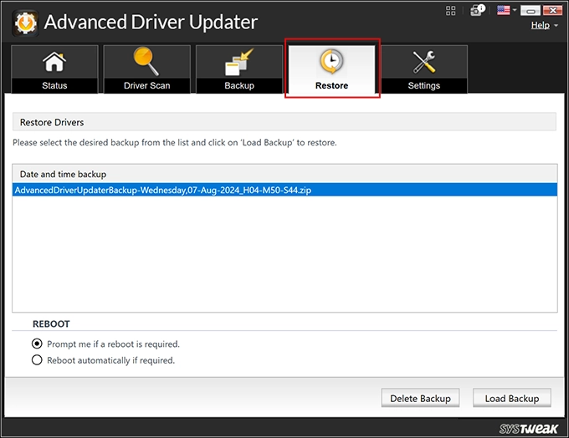Viewport: 569px width, 438px height.
Task: Click the 'Date and time backup' column header
Action: [284, 174]
